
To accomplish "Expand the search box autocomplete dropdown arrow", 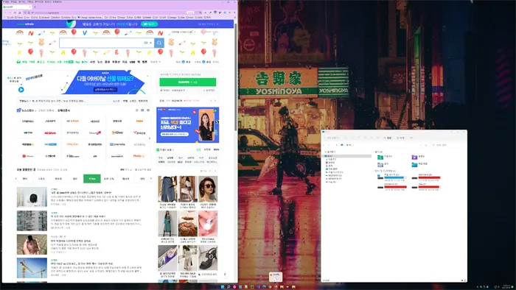I will pos(150,43).
